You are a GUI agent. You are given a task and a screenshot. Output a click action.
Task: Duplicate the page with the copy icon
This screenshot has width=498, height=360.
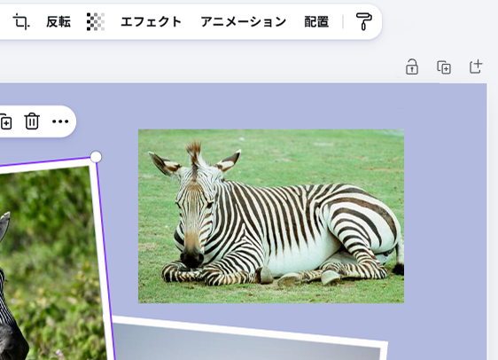pyautogui.click(x=444, y=67)
